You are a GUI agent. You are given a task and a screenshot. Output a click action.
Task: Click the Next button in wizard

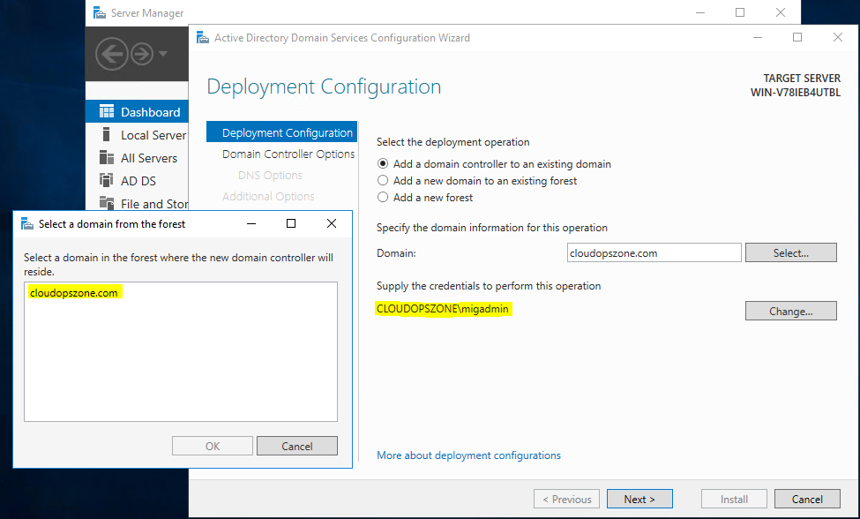click(x=639, y=500)
